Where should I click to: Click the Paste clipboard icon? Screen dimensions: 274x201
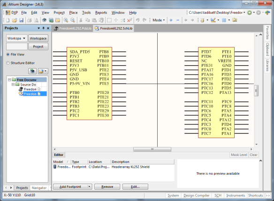[94, 20]
